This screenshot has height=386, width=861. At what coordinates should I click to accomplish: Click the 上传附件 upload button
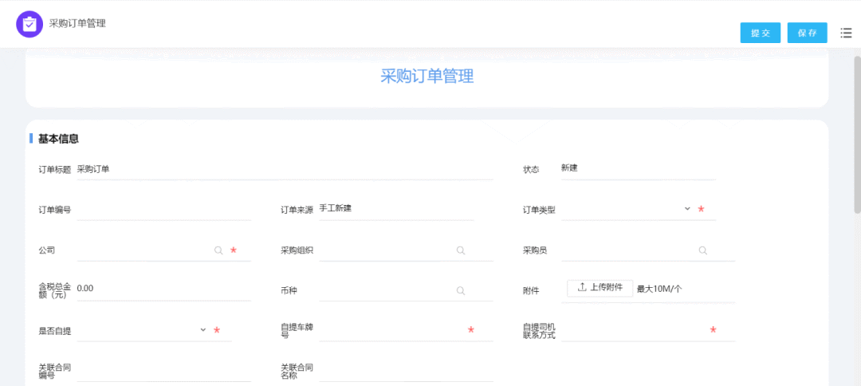[600, 288]
